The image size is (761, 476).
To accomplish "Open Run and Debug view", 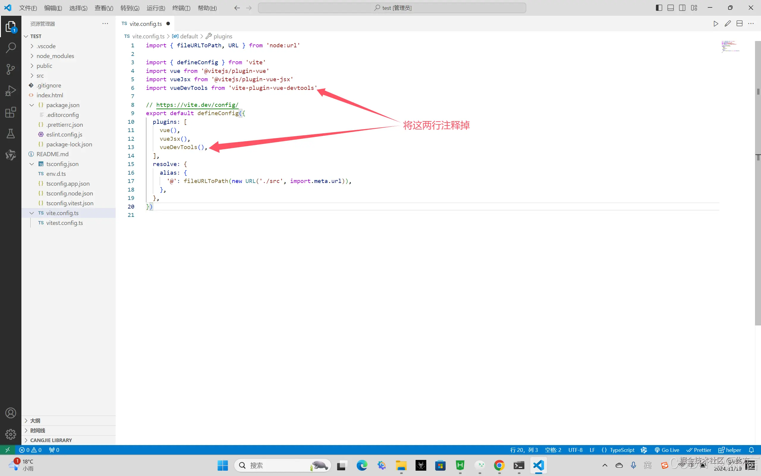I will 11,91.
